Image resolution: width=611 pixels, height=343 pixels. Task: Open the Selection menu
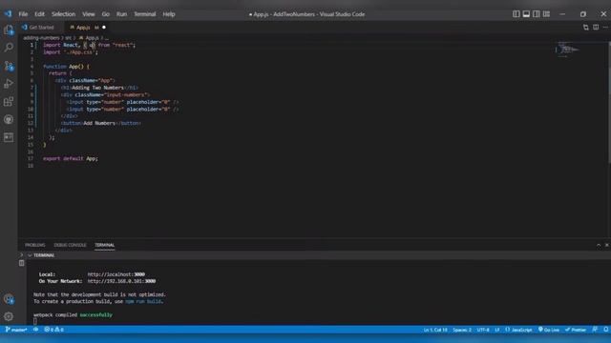click(63, 14)
